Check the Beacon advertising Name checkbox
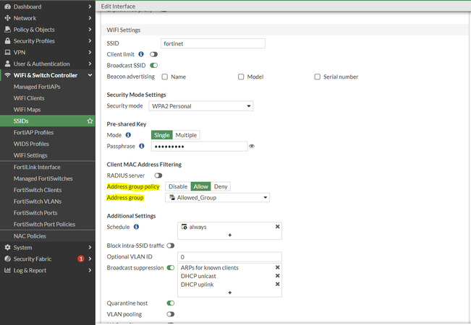Viewport: 471px width, 325px height. 165,77
